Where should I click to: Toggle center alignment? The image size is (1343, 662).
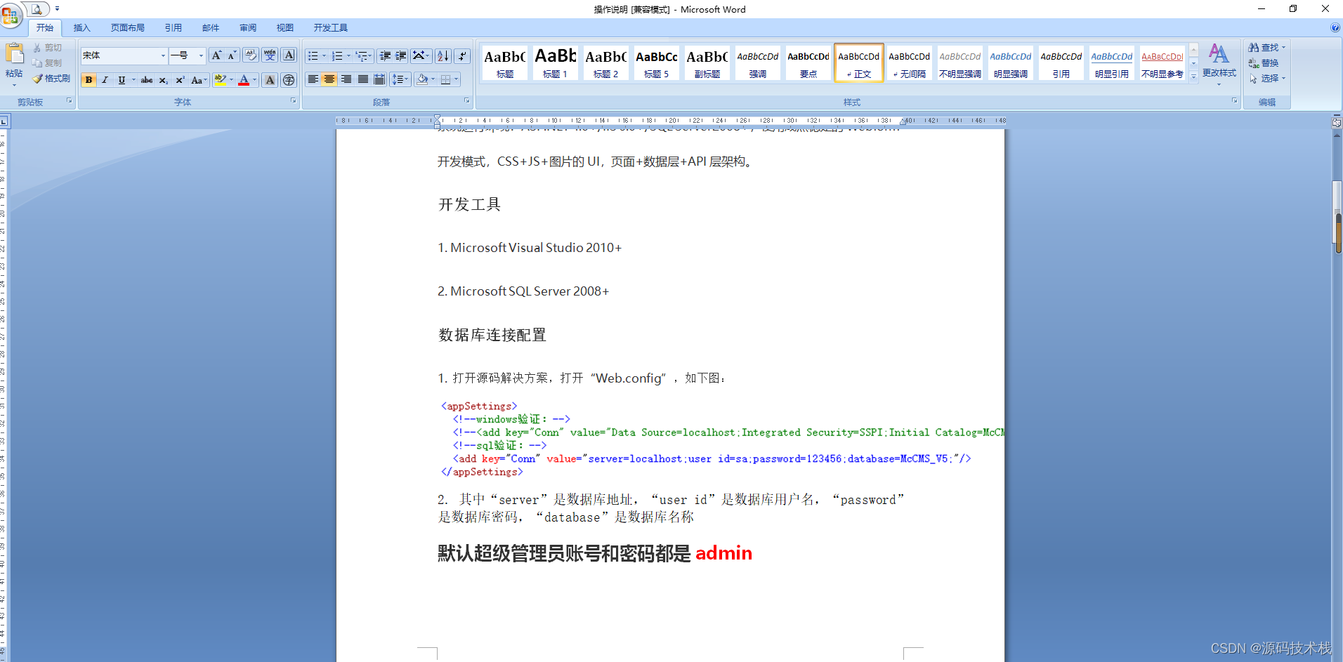(329, 79)
